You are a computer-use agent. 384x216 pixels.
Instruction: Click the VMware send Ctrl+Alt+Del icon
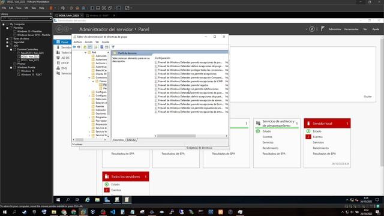pos(63,8)
